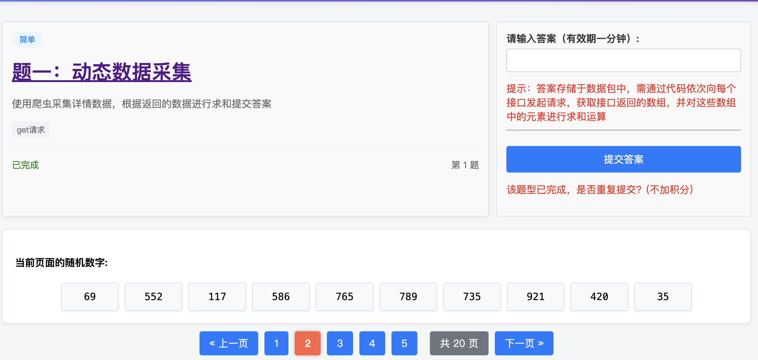The width and height of the screenshot is (758, 360).
Task: Jump to page 5
Action: [x=404, y=343]
